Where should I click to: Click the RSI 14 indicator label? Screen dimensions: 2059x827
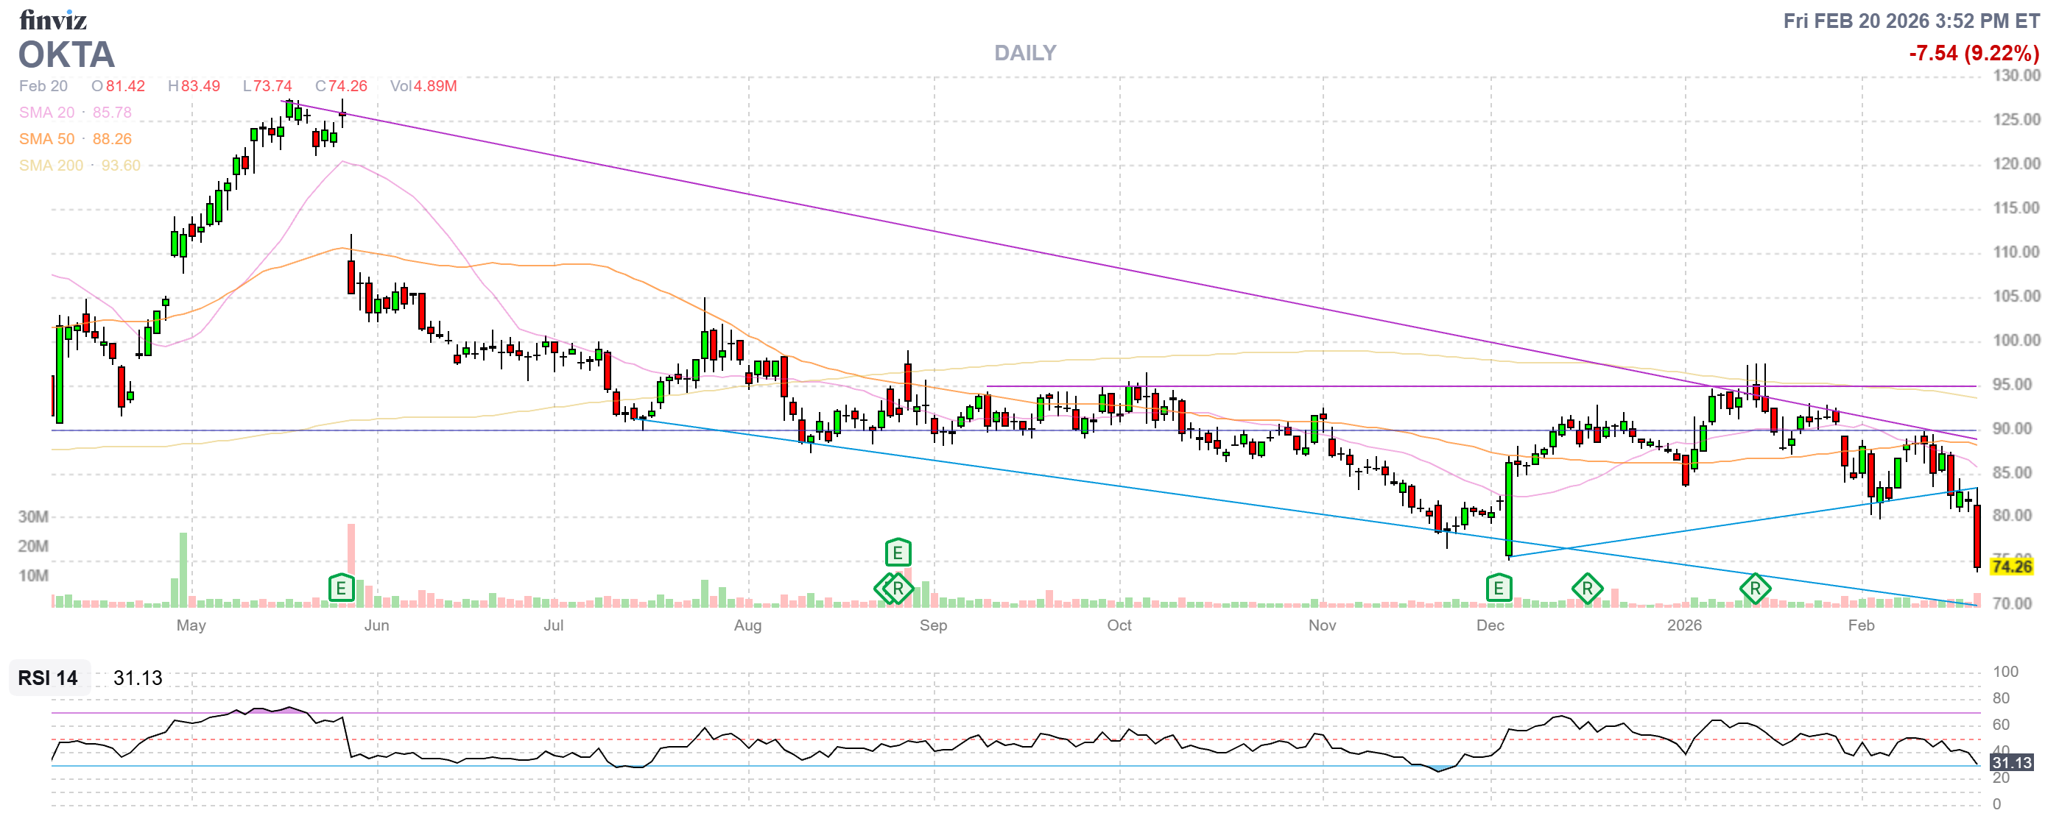coord(48,678)
